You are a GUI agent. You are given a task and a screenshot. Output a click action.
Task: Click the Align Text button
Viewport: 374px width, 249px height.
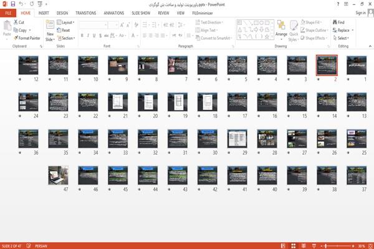(x=206, y=30)
